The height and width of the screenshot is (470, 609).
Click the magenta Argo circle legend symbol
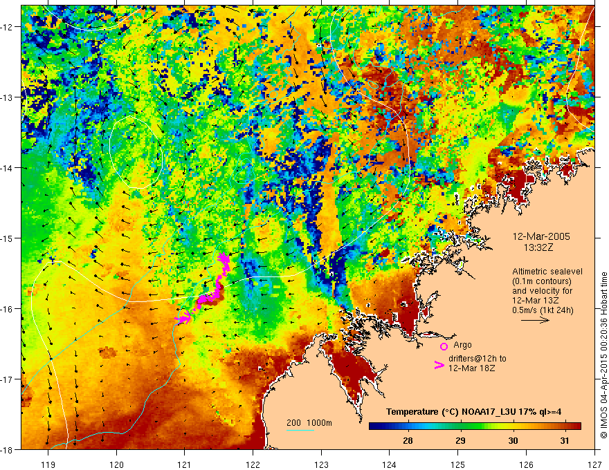coord(444,346)
